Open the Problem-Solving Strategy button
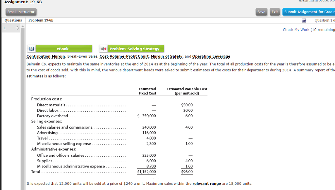The height and width of the screenshot is (190, 335). pyautogui.click(x=134, y=49)
